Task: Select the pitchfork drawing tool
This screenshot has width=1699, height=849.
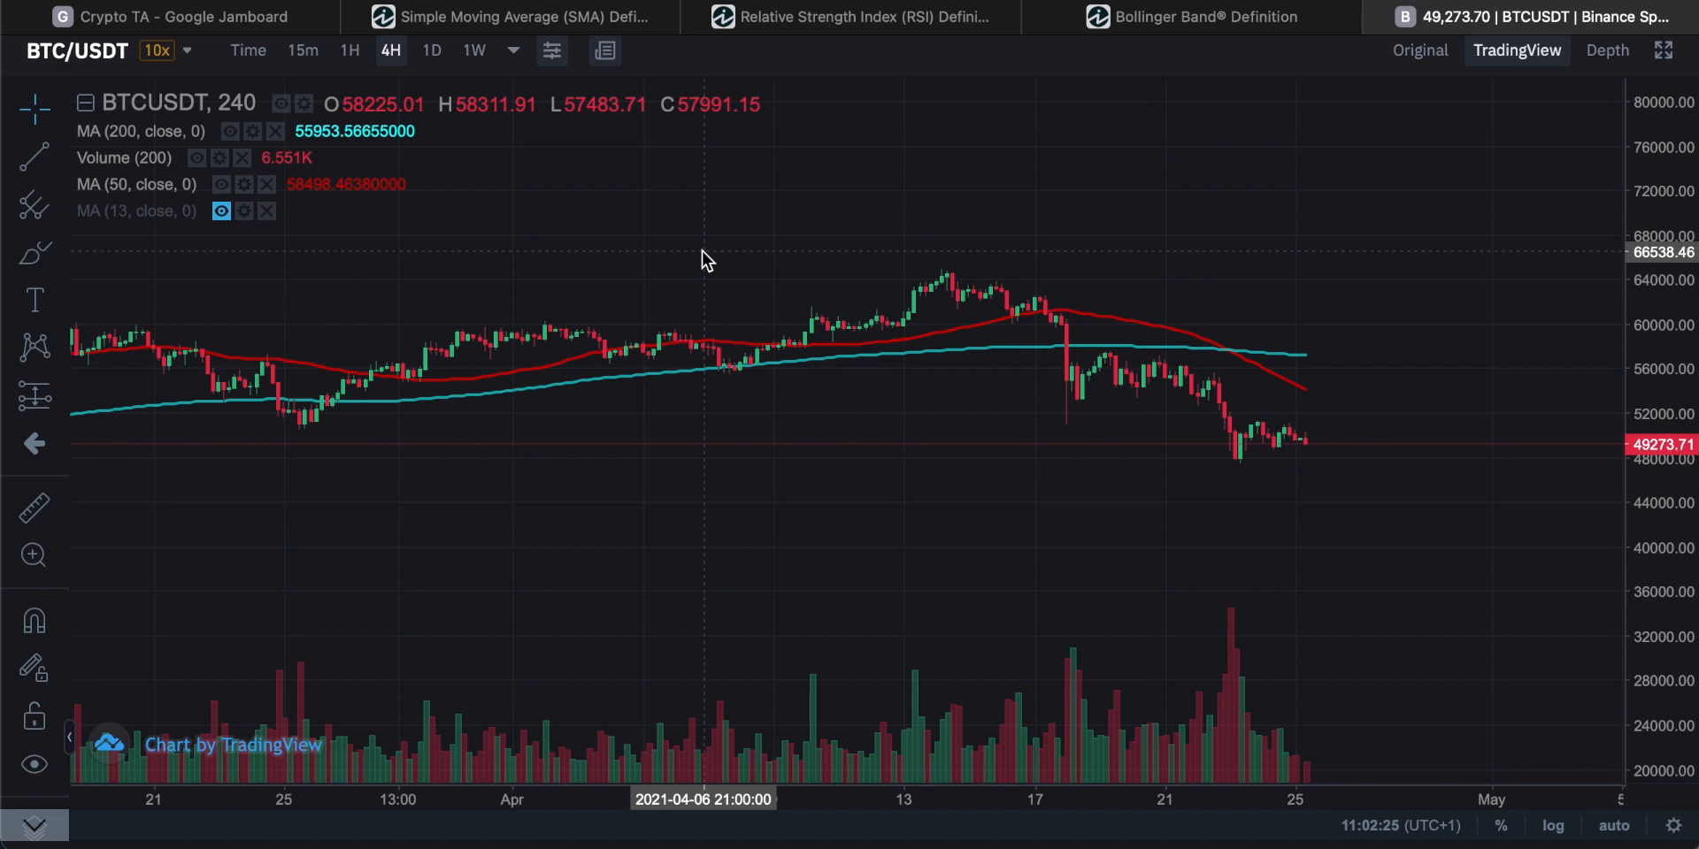Action: click(35, 206)
